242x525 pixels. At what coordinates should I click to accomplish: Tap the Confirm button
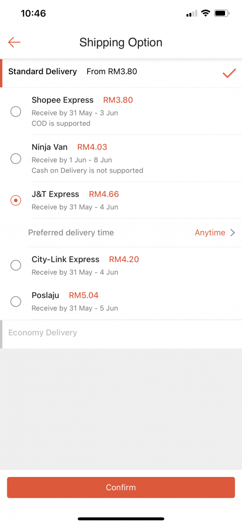tap(121, 487)
